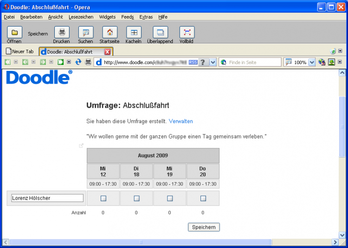Tile windows with the Kacheln icon
This screenshot has height=248, width=348.
tap(134, 33)
